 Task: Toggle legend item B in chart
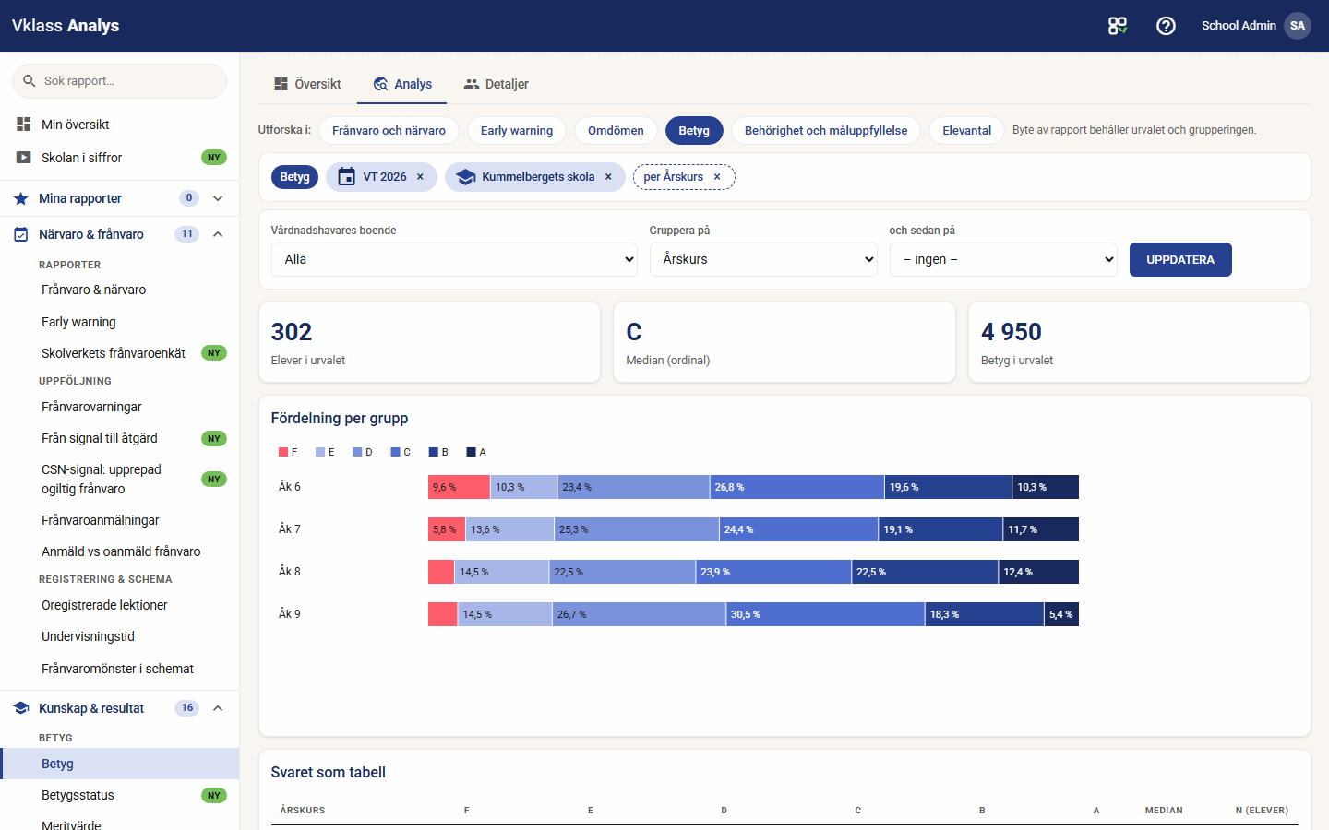click(x=438, y=452)
